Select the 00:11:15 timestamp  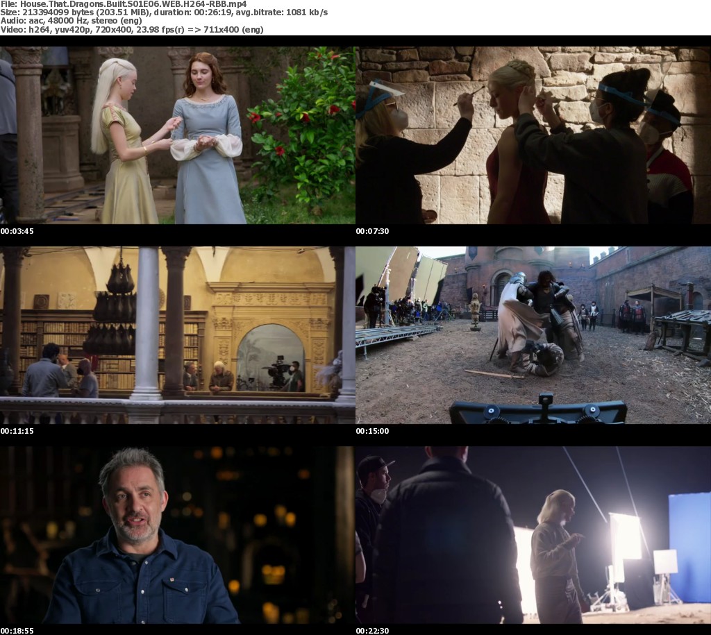(17, 431)
